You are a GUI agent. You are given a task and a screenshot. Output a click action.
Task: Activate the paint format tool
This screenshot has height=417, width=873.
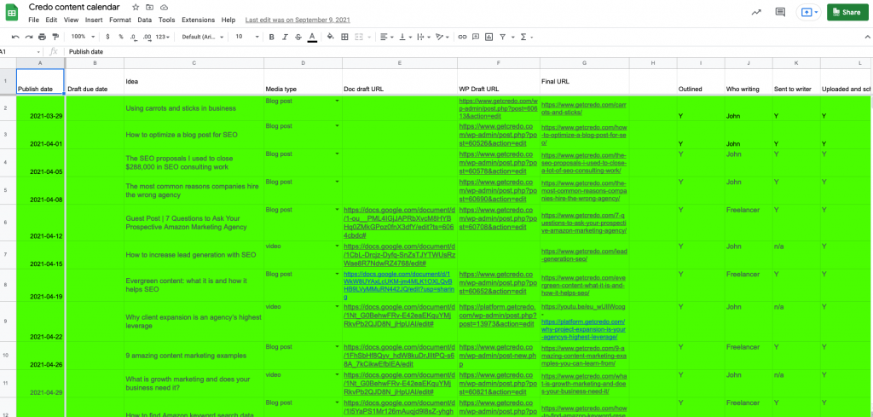point(55,37)
